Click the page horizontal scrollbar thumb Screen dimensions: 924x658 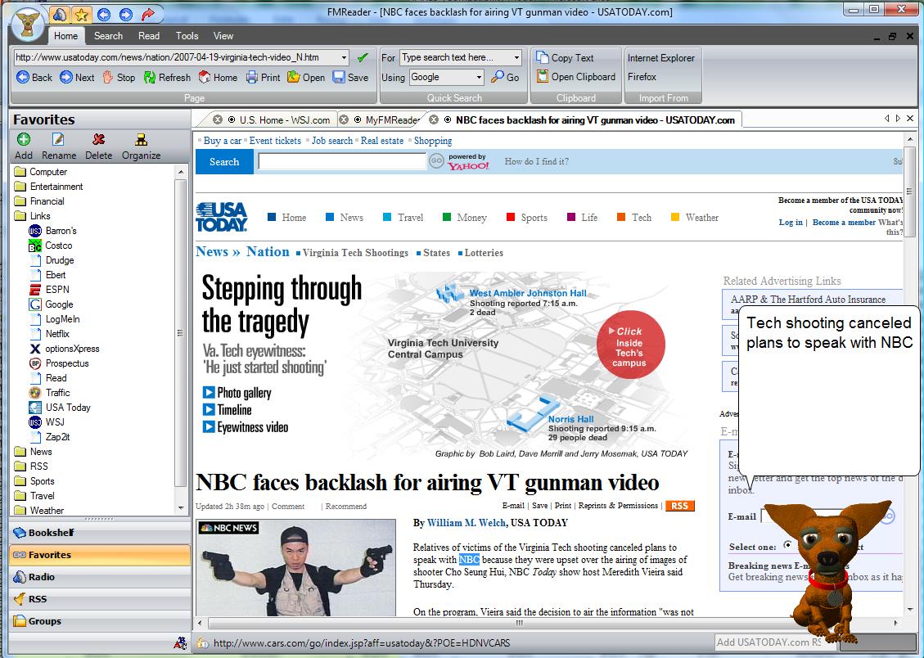[519, 622]
